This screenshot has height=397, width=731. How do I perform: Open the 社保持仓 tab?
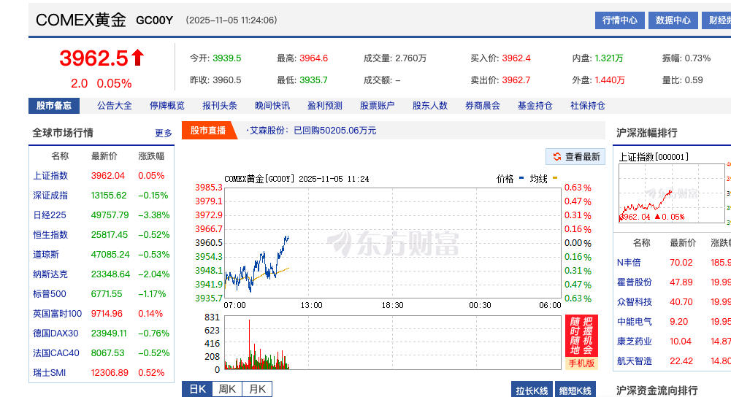click(588, 106)
